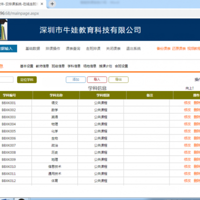200x200 pixels.
Task: Open the 课表查询 menu
Action: click(73, 48)
